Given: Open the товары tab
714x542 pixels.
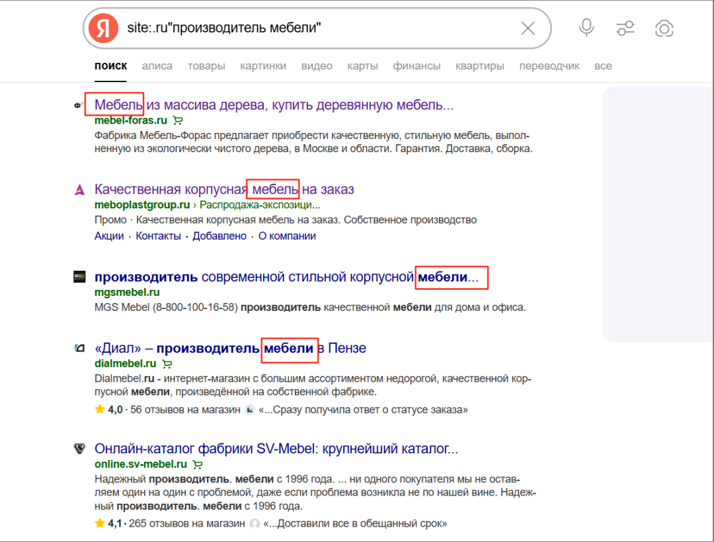Looking at the screenshot, I should 206,66.
